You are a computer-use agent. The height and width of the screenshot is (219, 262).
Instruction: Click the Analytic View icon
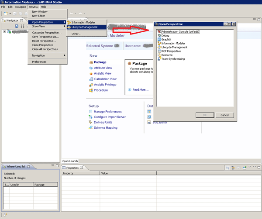pos(90,74)
